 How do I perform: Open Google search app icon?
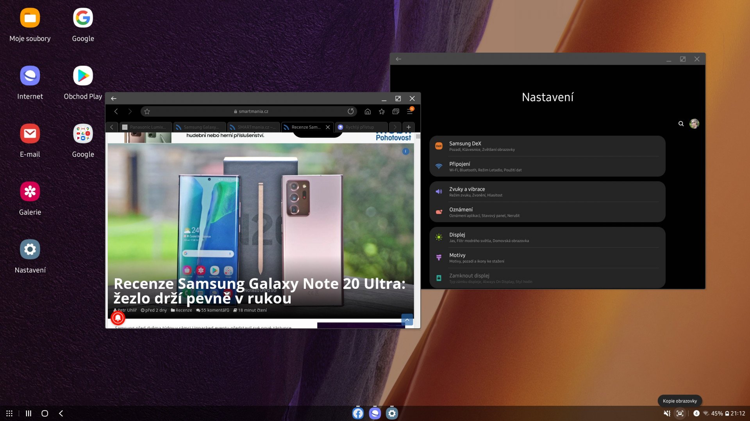(83, 18)
